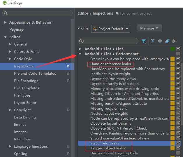This screenshot has width=183, height=157.
Task: Open the gear options icon in inspections toolbar
Action: click(x=175, y=41)
